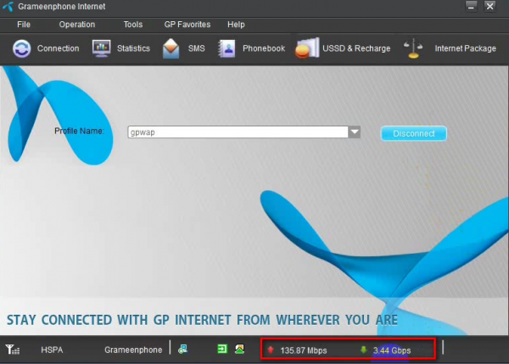The height and width of the screenshot is (364, 509).
Task: Click the Internet Package label
Action: (466, 48)
